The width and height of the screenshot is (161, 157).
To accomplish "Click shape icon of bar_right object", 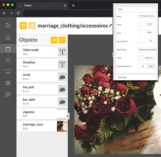I will point(62,101).
